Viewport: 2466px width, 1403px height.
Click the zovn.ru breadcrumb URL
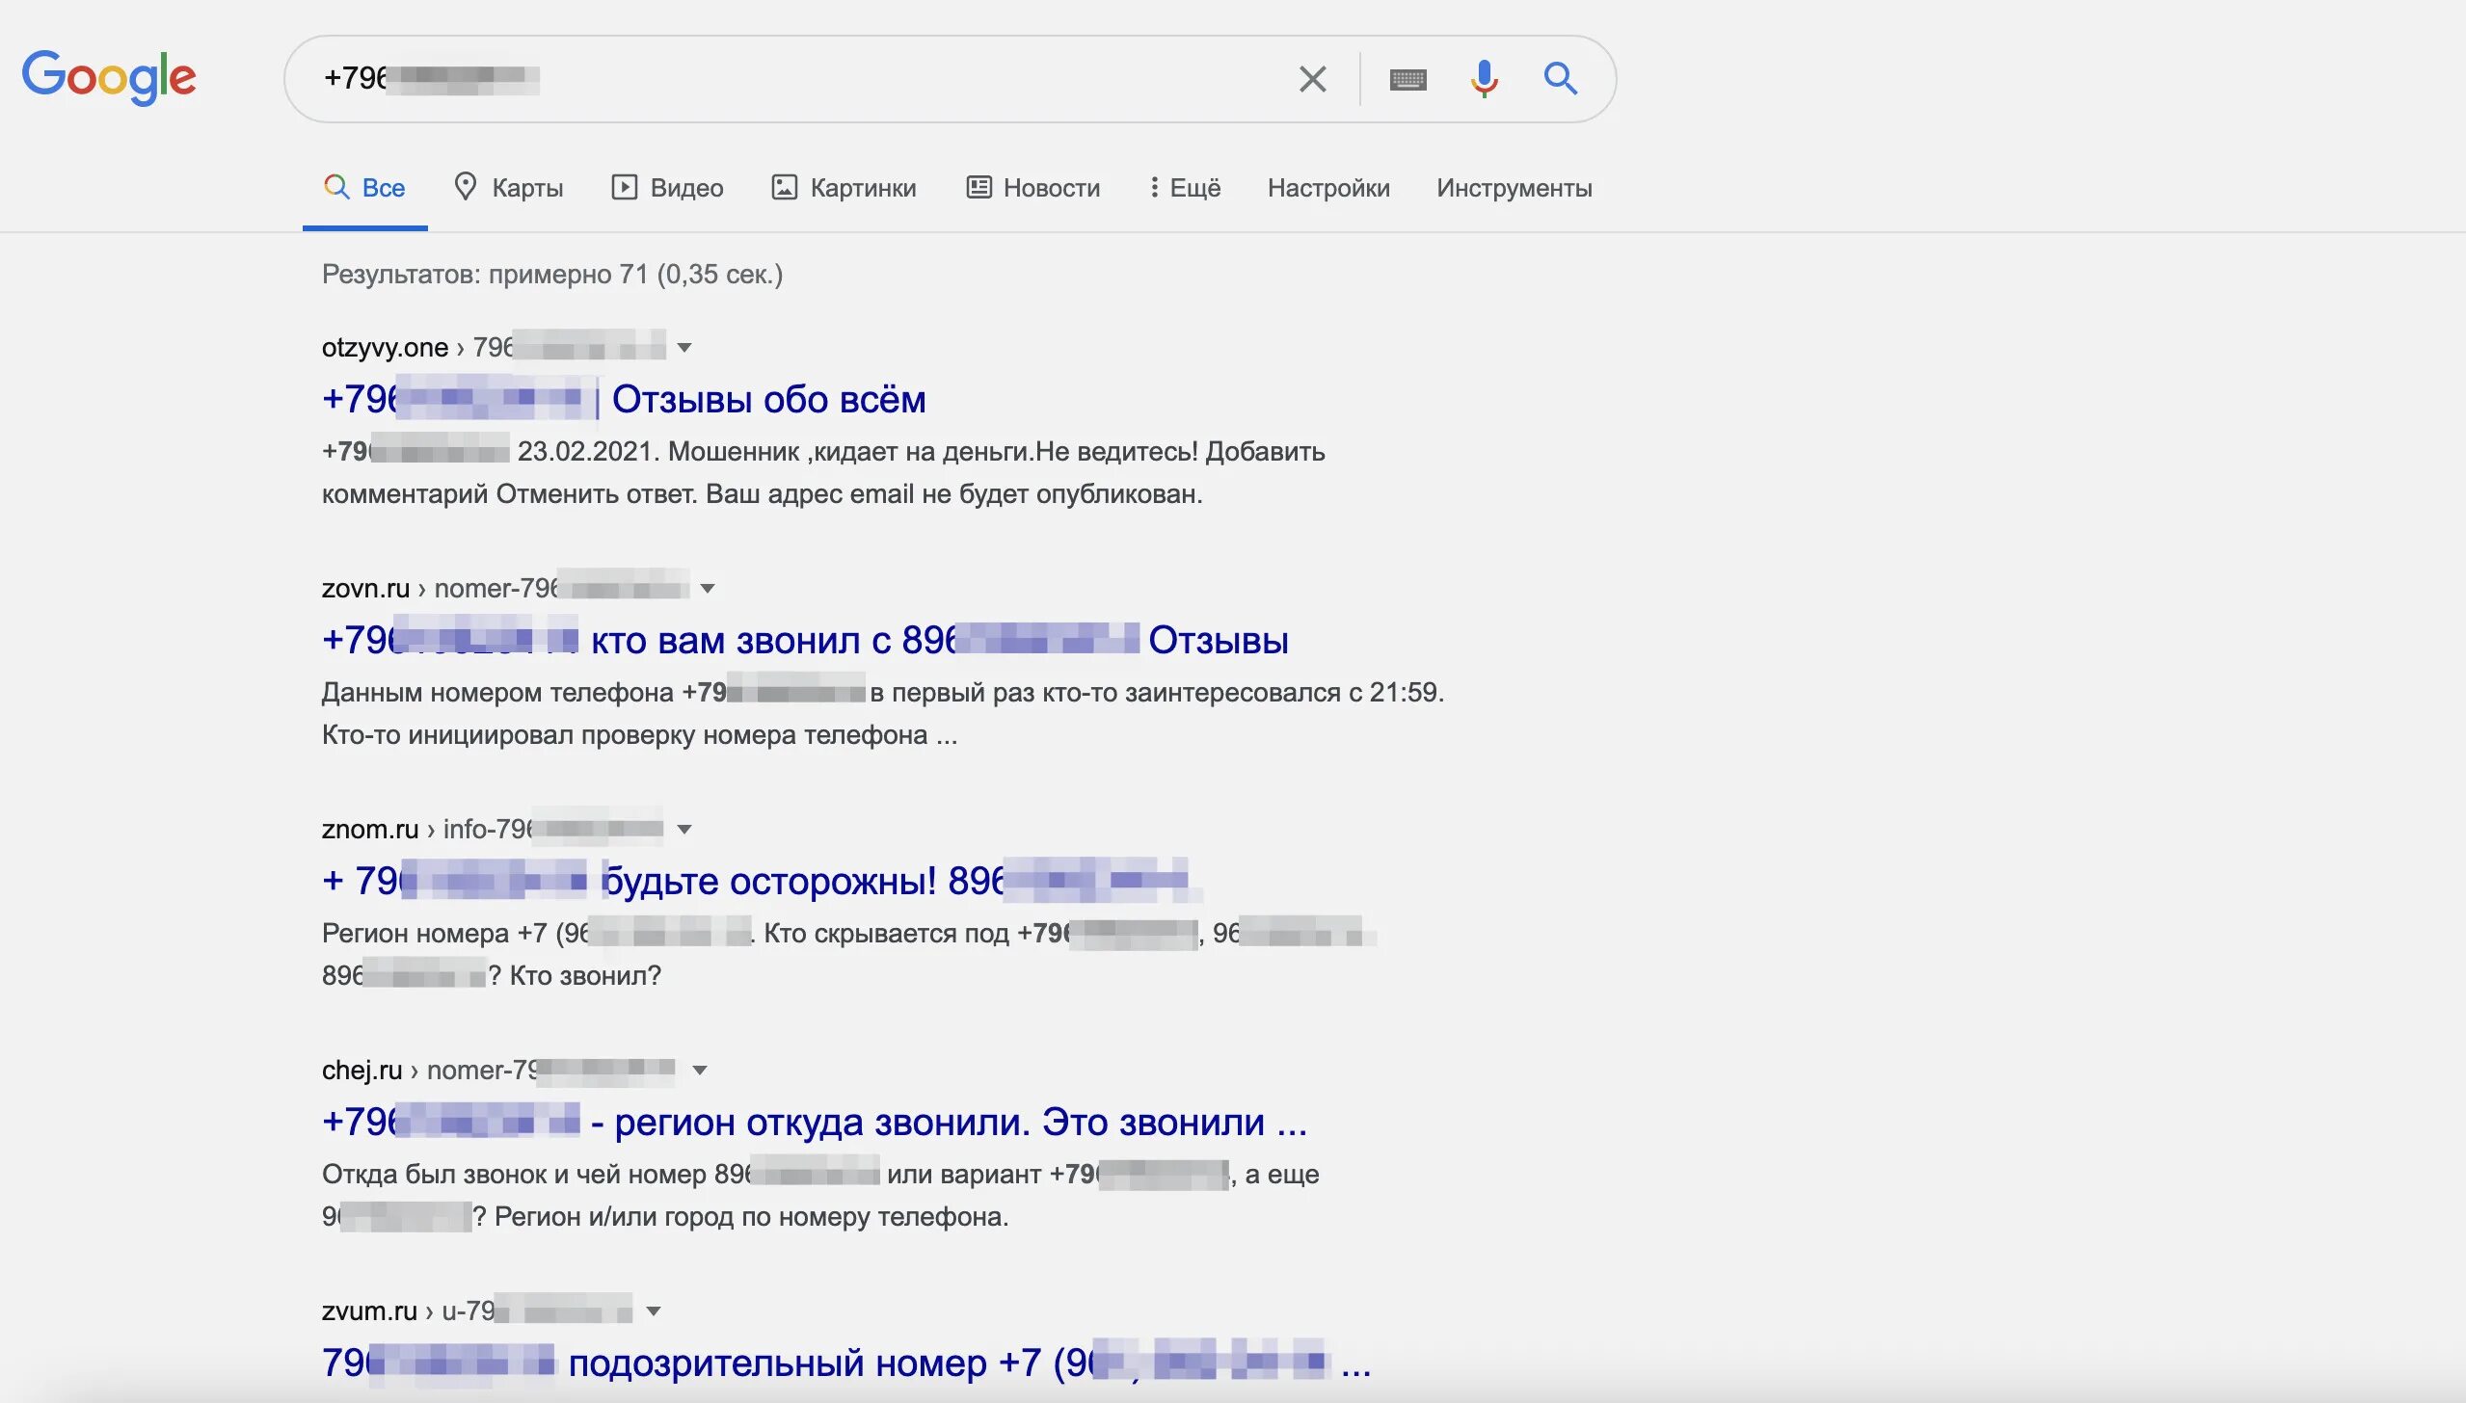click(505, 588)
